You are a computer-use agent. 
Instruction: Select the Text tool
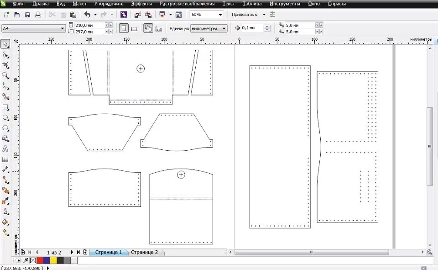(x=5, y=149)
